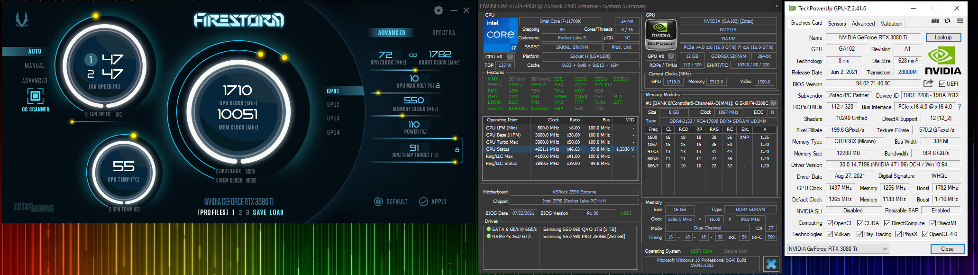Screen dimensions: 978x275
Task: Close HWiNFO summary with the blue X
Action: 771,264
